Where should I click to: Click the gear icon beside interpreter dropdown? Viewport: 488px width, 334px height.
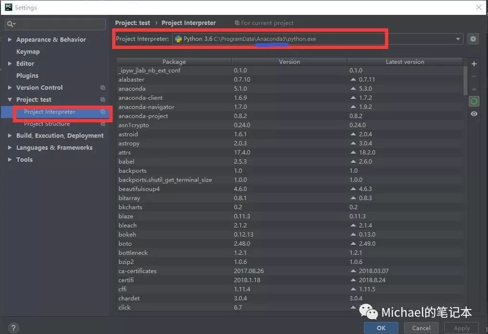click(473, 39)
